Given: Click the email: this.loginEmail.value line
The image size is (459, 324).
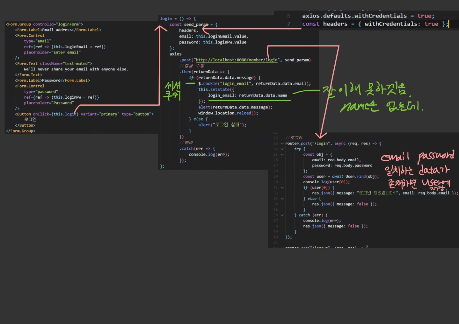Looking at the screenshot, I should 214,36.
